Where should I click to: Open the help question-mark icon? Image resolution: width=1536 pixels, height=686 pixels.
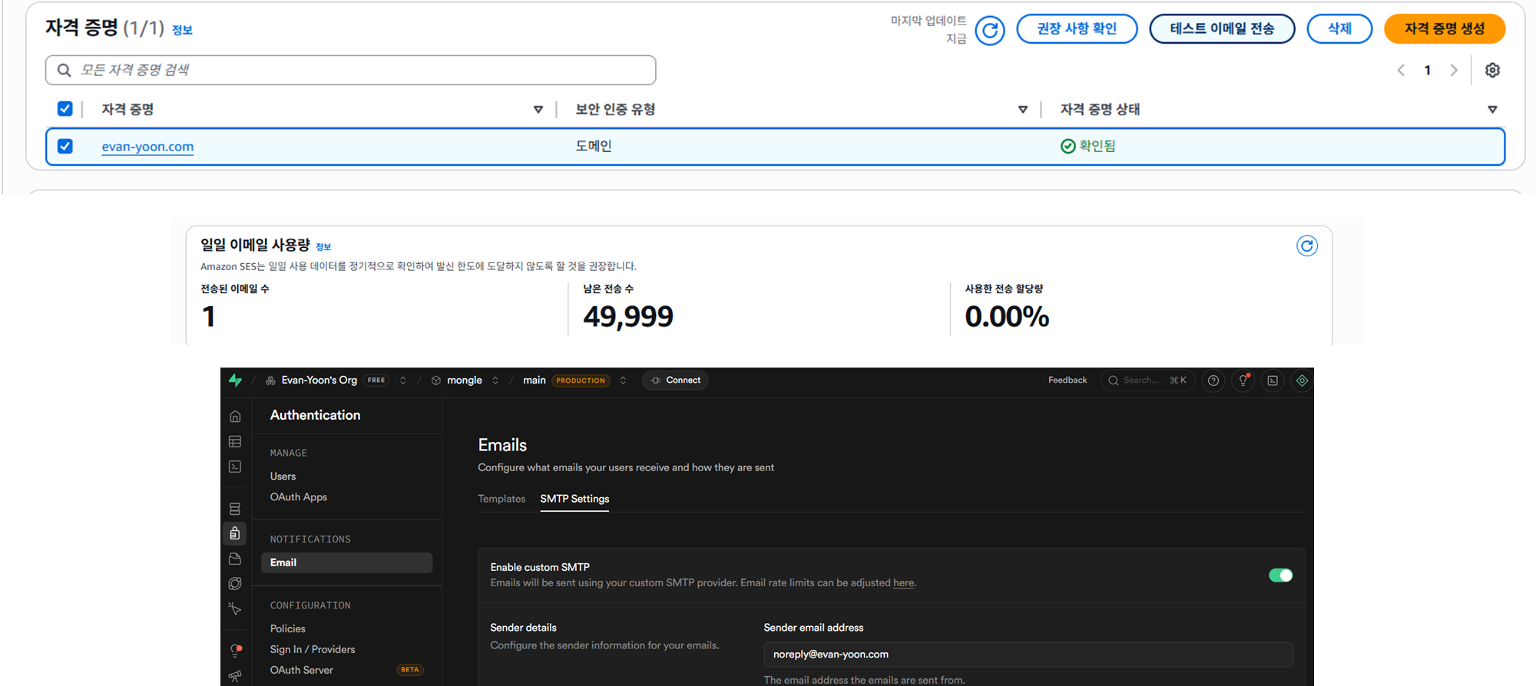(1213, 381)
